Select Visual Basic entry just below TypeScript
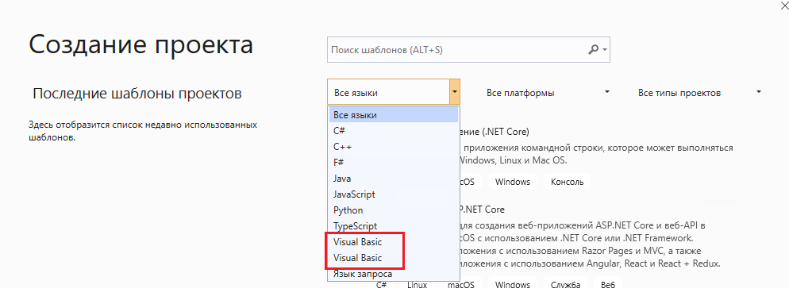Image resolution: width=789 pixels, height=300 pixels. point(394,242)
